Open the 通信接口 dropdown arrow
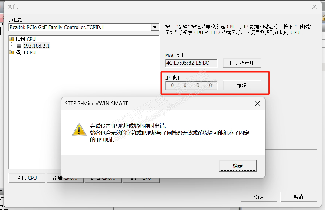 coord(155,27)
